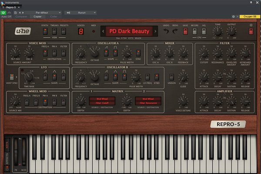Screen dimensions: 261x174
Task: Click the Redo arrow icon
Action: [175, 31]
